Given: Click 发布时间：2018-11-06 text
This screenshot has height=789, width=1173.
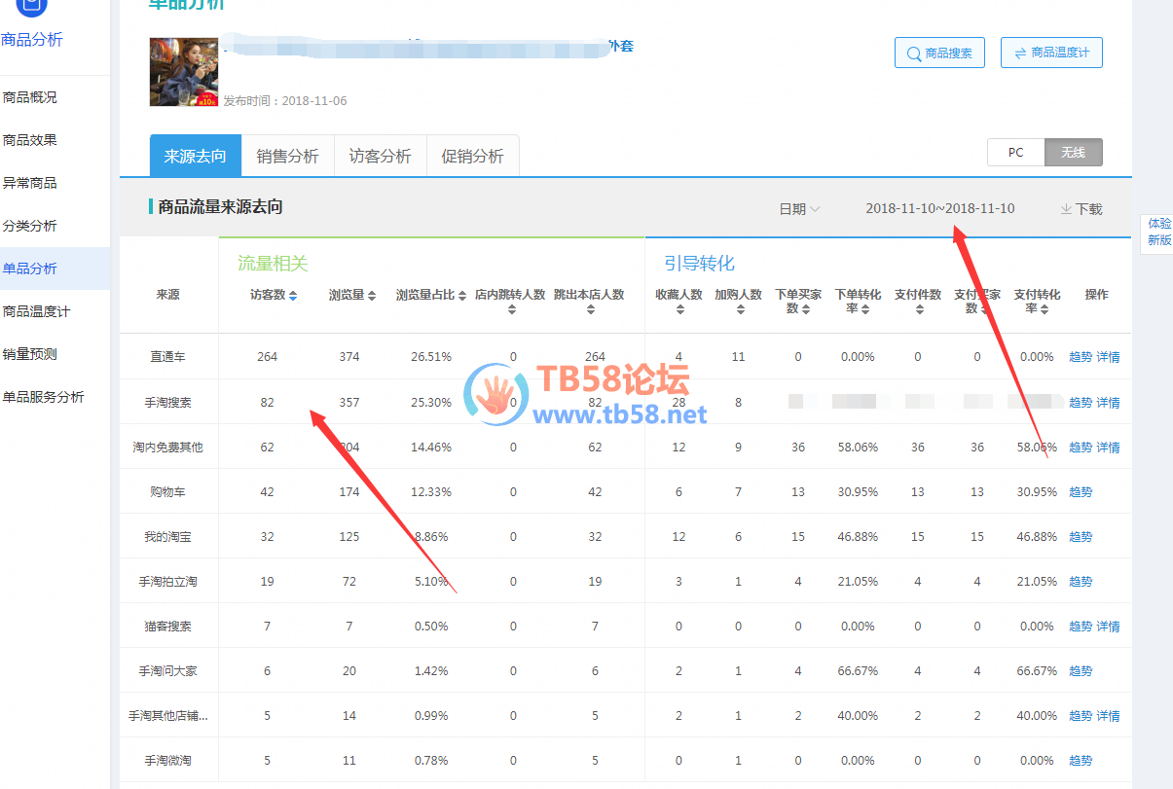Looking at the screenshot, I should coord(285,101).
